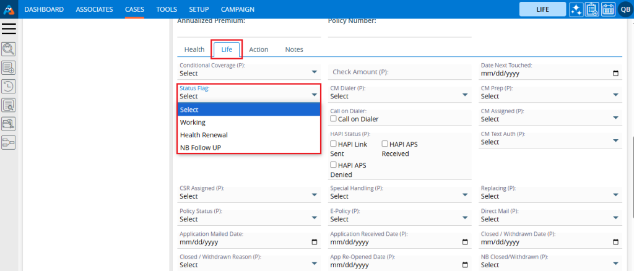Click the clipboard plus icon in the header
This screenshot has height=271, width=634.
(x=591, y=9)
